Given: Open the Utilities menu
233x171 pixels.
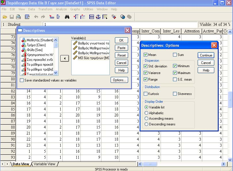Looking at the screenshot, I should click(x=88, y=9).
